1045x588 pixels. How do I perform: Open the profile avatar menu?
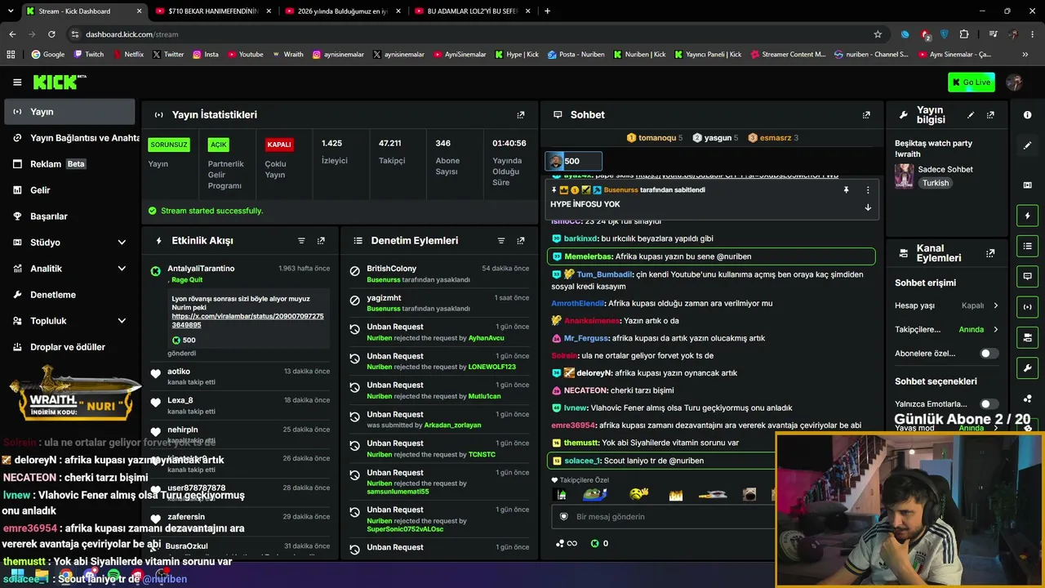(1015, 82)
